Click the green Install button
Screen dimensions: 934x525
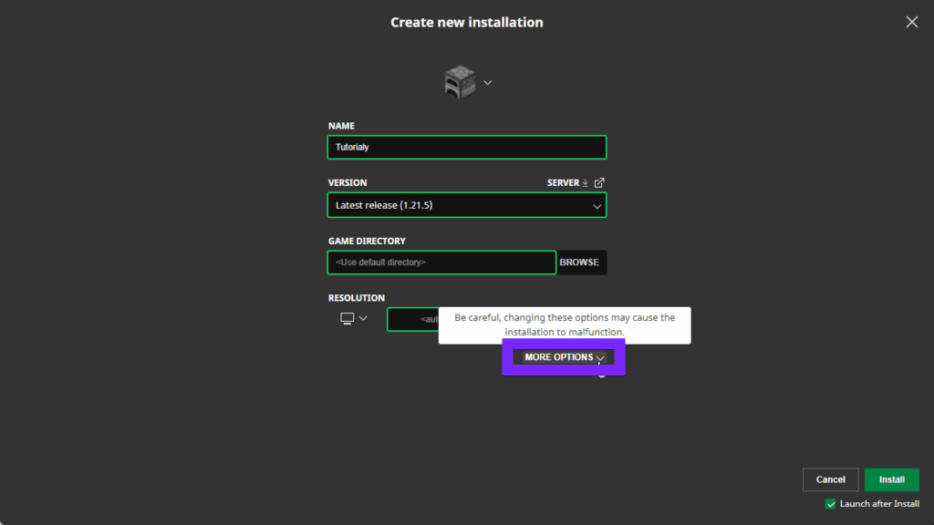point(892,479)
